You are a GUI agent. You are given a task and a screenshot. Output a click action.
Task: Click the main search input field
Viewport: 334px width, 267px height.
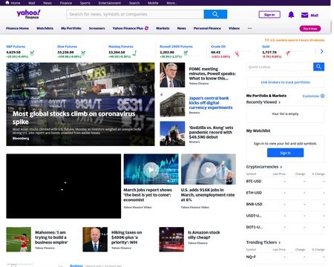135,14
